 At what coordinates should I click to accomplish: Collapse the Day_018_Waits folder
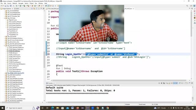tap(5, 18)
